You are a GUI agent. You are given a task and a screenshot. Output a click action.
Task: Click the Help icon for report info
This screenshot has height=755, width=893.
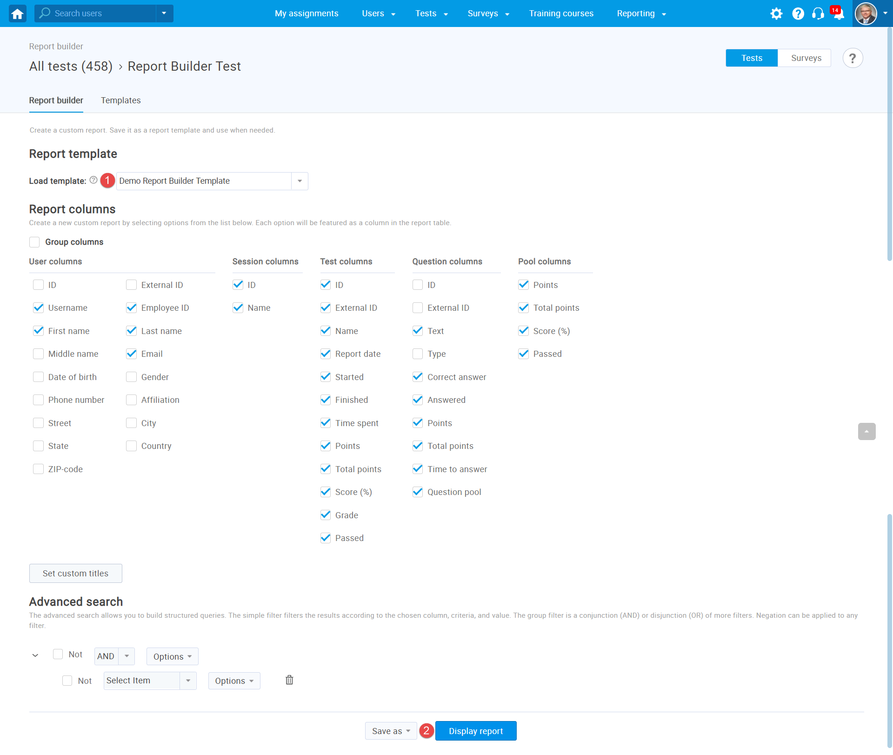tap(853, 57)
